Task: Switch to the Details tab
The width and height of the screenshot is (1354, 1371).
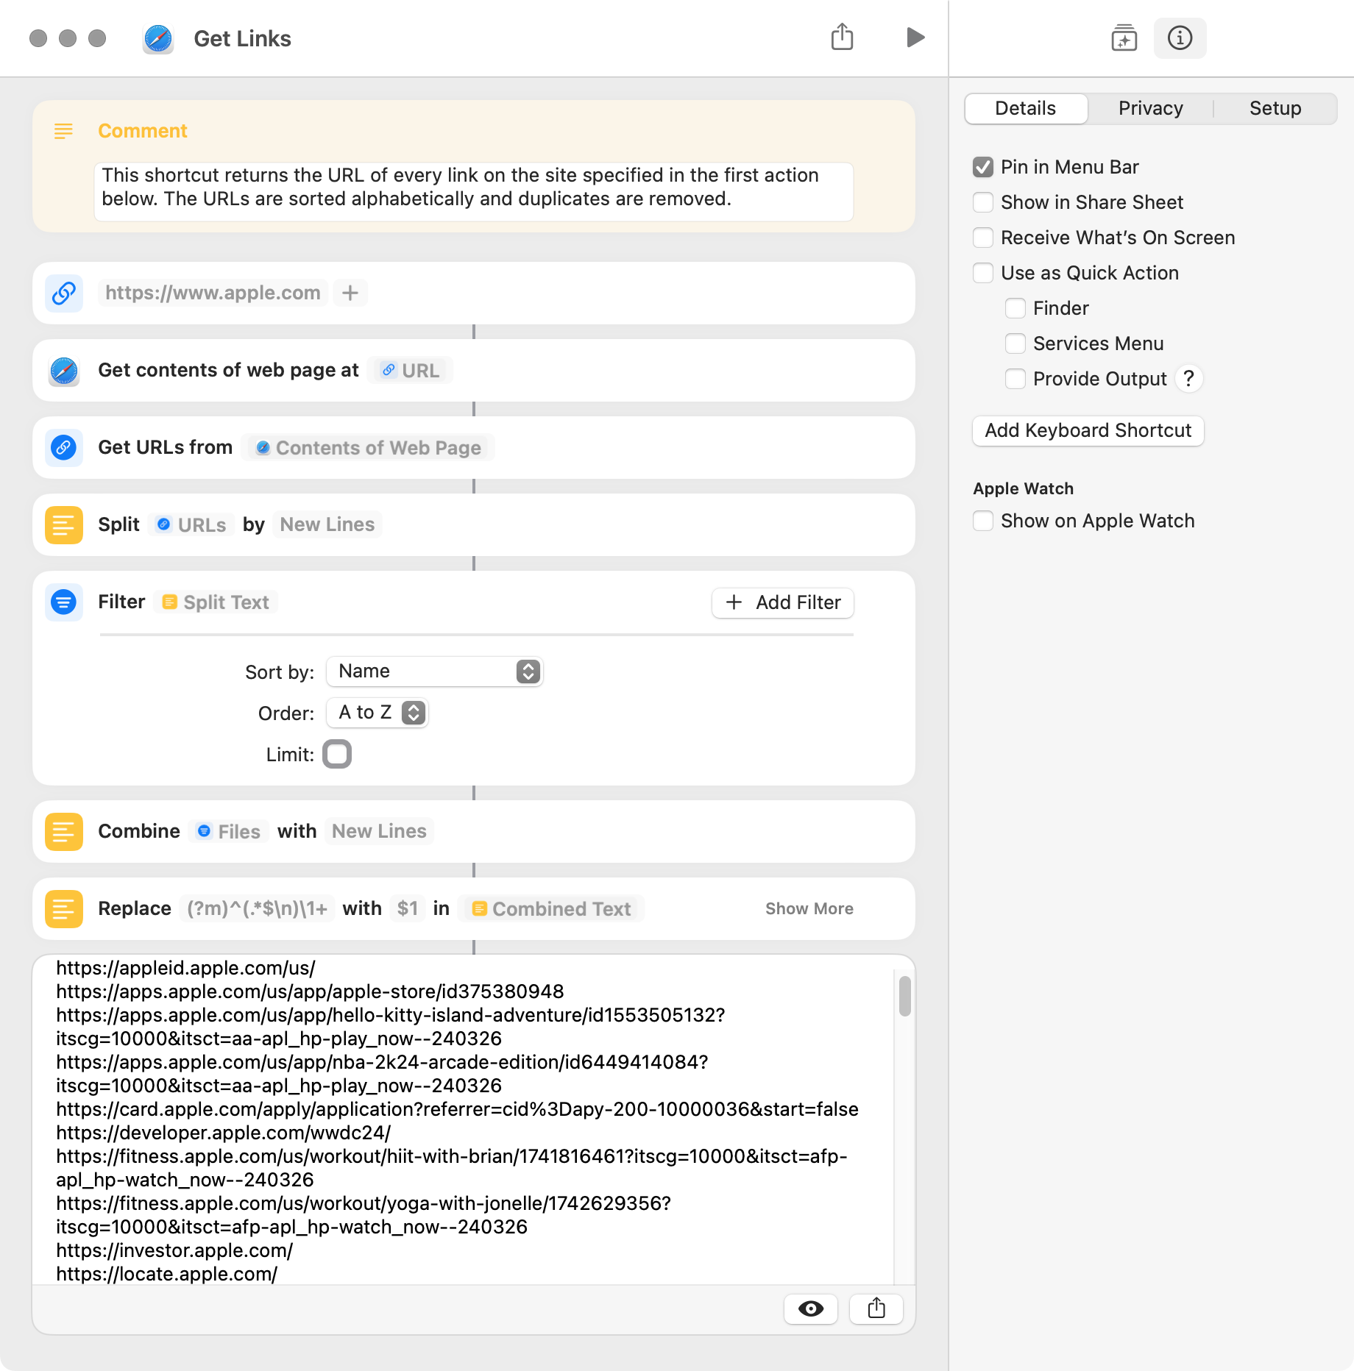Action: 1026,108
